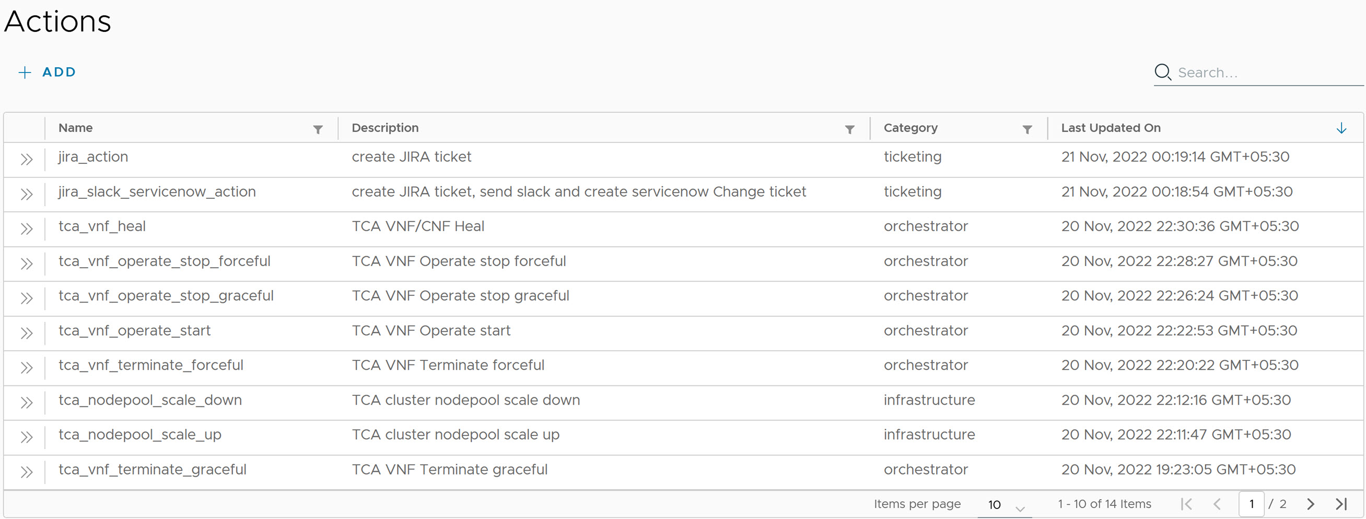Viewport: 1366px width, 519px height.
Task: Click 'infrastructure' category of tca_nodepool_scale_down row
Action: (929, 400)
